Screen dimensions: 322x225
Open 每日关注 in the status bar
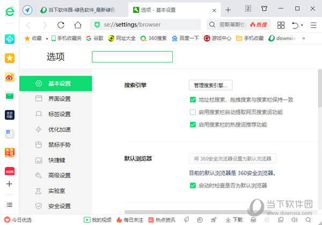[130, 220]
